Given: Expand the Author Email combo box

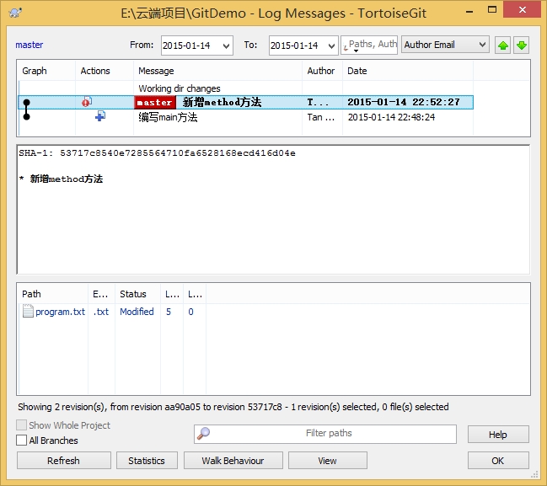Looking at the screenshot, I should 481,45.
